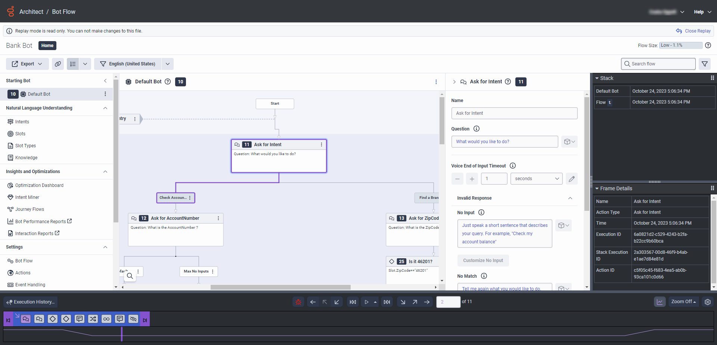Toggle the numbered list view button
The width and height of the screenshot is (717, 345).
(73, 64)
